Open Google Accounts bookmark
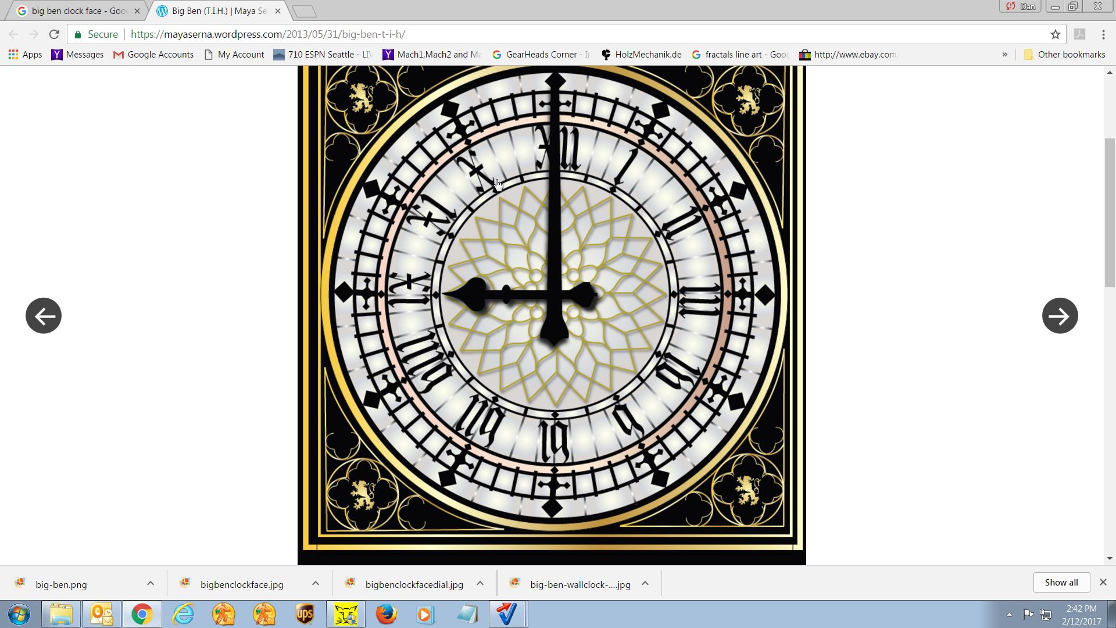The height and width of the screenshot is (628, 1116). pos(153,55)
